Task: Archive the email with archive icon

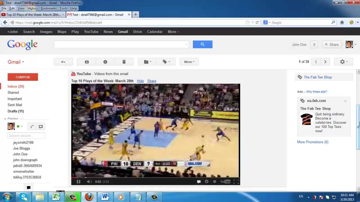Action: tap(87, 62)
